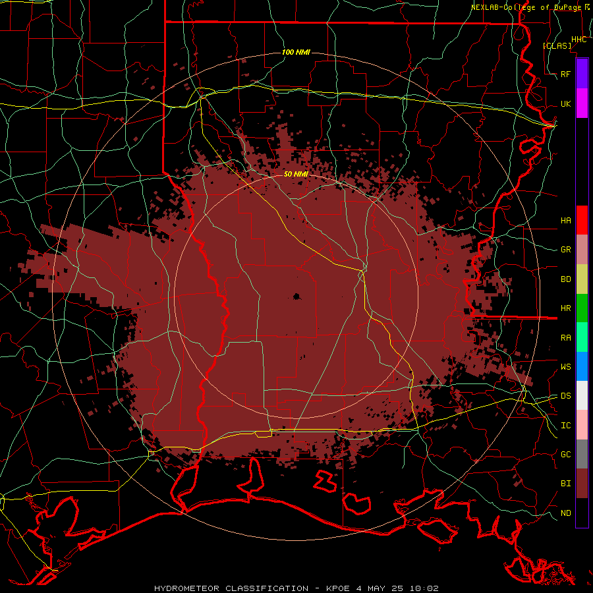Click the 'GR' legend label
593x593 pixels.
(x=565, y=250)
